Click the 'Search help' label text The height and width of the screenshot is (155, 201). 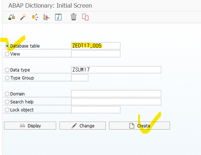click(22, 102)
